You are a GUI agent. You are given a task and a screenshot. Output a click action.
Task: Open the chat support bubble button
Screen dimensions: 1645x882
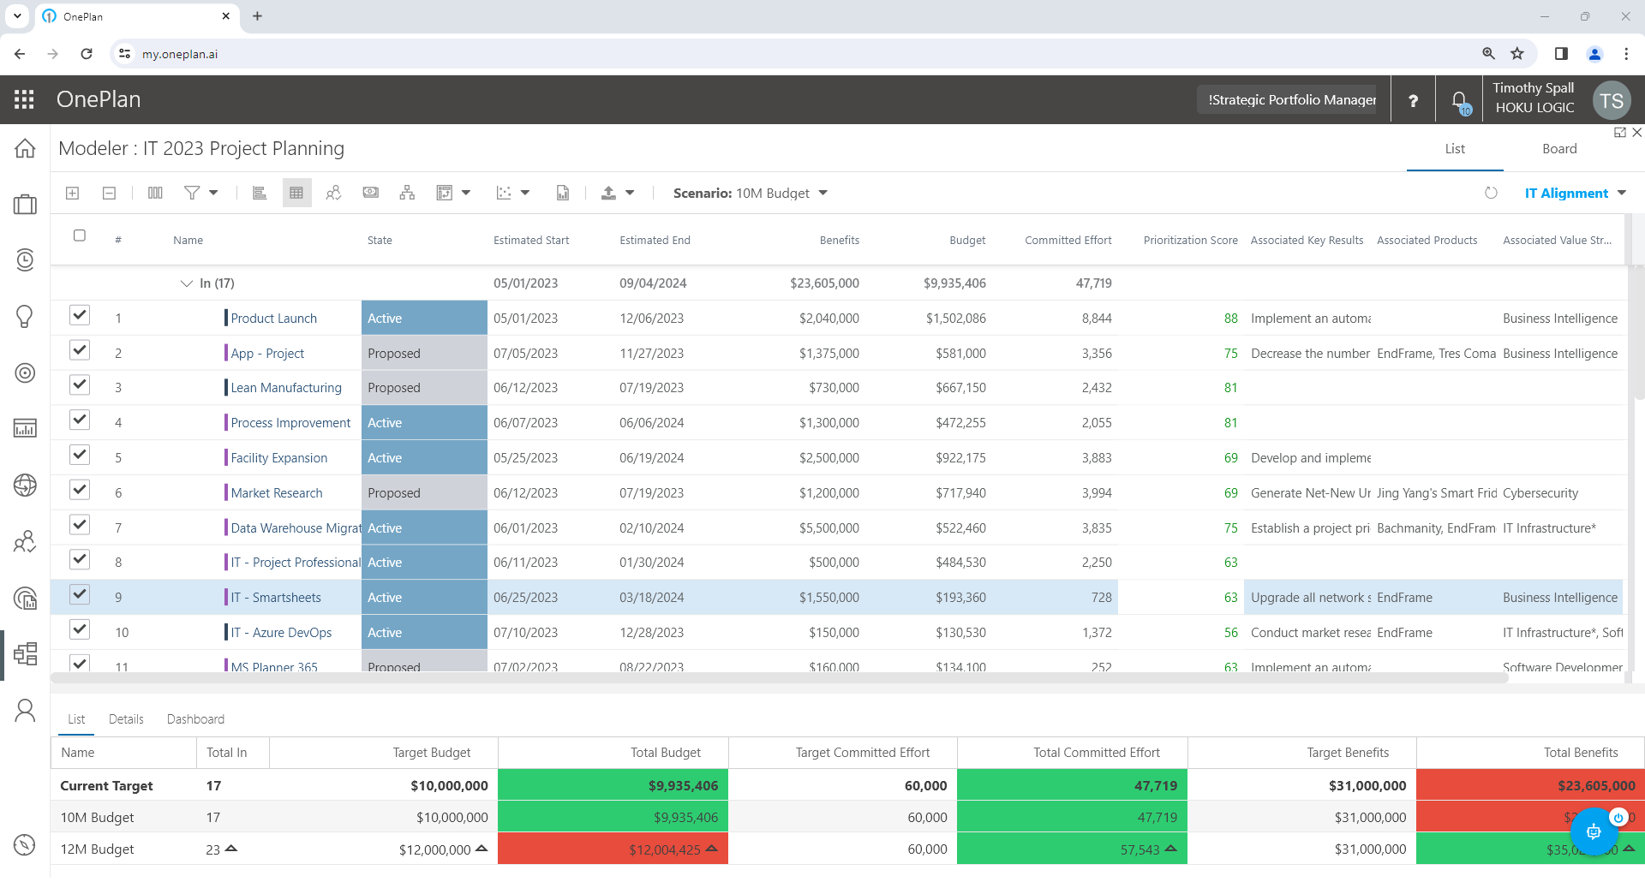pyautogui.click(x=1593, y=831)
